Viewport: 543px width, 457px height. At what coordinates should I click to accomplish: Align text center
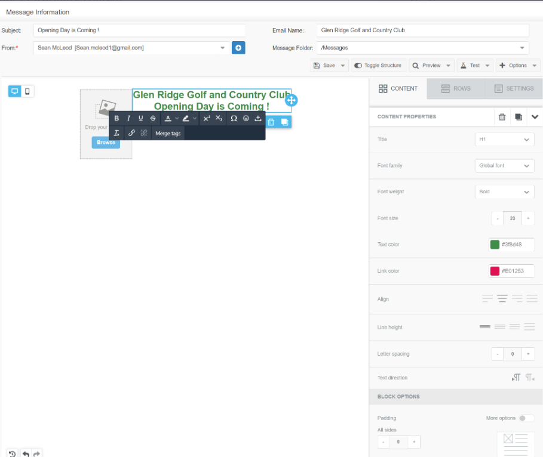pyautogui.click(x=502, y=298)
